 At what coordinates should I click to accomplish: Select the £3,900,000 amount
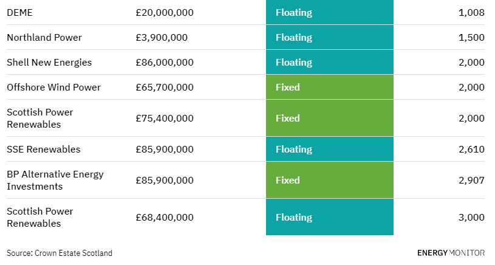(162, 38)
